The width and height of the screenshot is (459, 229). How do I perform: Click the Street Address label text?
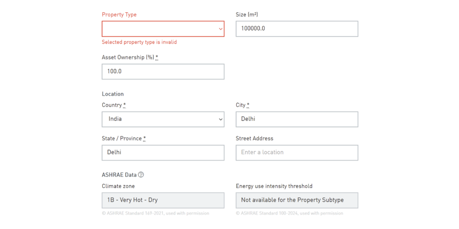pos(254,138)
